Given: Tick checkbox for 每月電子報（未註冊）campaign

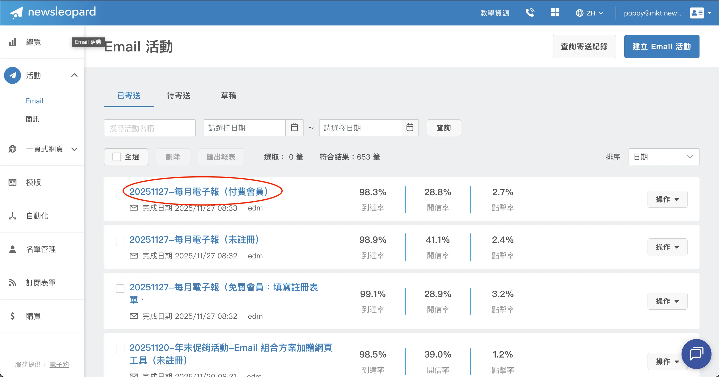Looking at the screenshot, I should pyautogui.click(x=120, y=241).
